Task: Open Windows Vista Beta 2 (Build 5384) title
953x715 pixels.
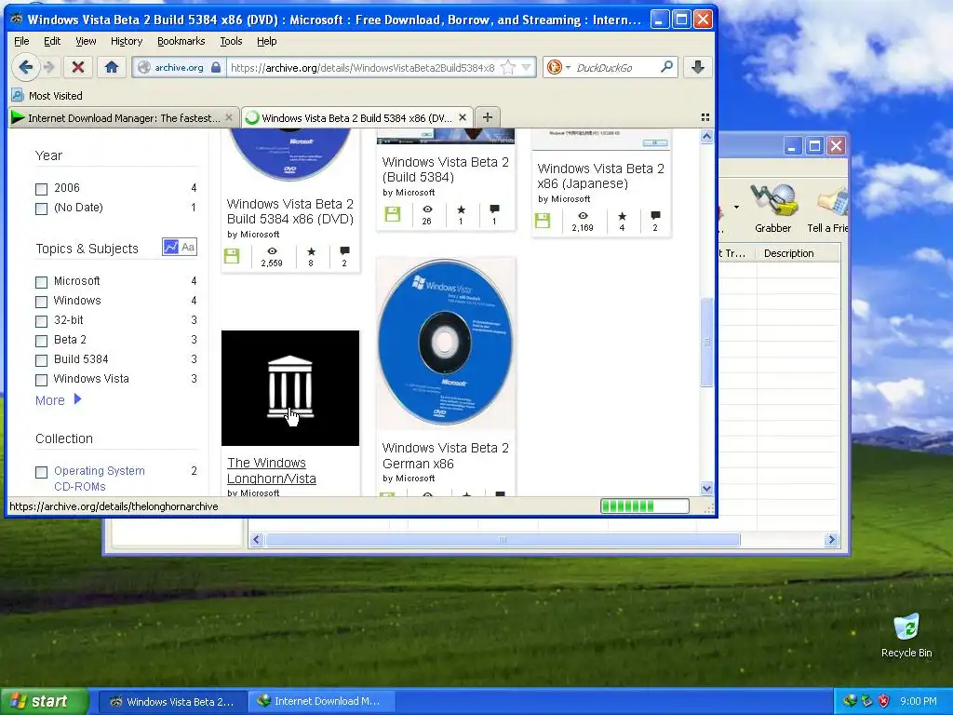Action: pos(446,169)
